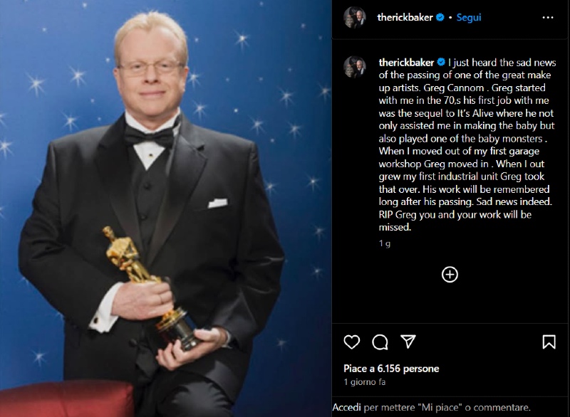Click the avatar beside the caption
This screenshot has height=417, width=570.
(x=354, y=67)
